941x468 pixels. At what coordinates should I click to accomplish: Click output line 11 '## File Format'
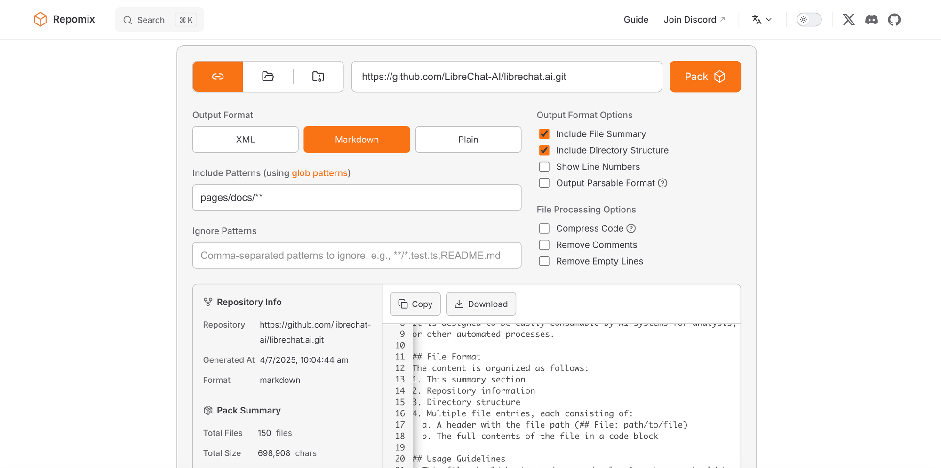point(447,357)
